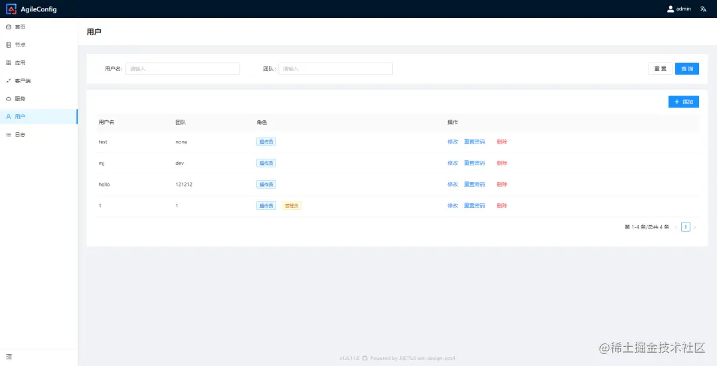The width and height of the screenshot is (717, 366).
Task: Switch language with the translate icon
Action: click(703, 9)
